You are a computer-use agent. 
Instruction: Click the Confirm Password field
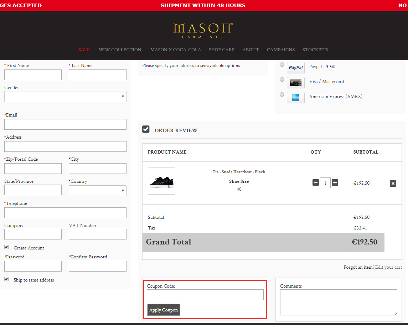click(x=98, y=266)
